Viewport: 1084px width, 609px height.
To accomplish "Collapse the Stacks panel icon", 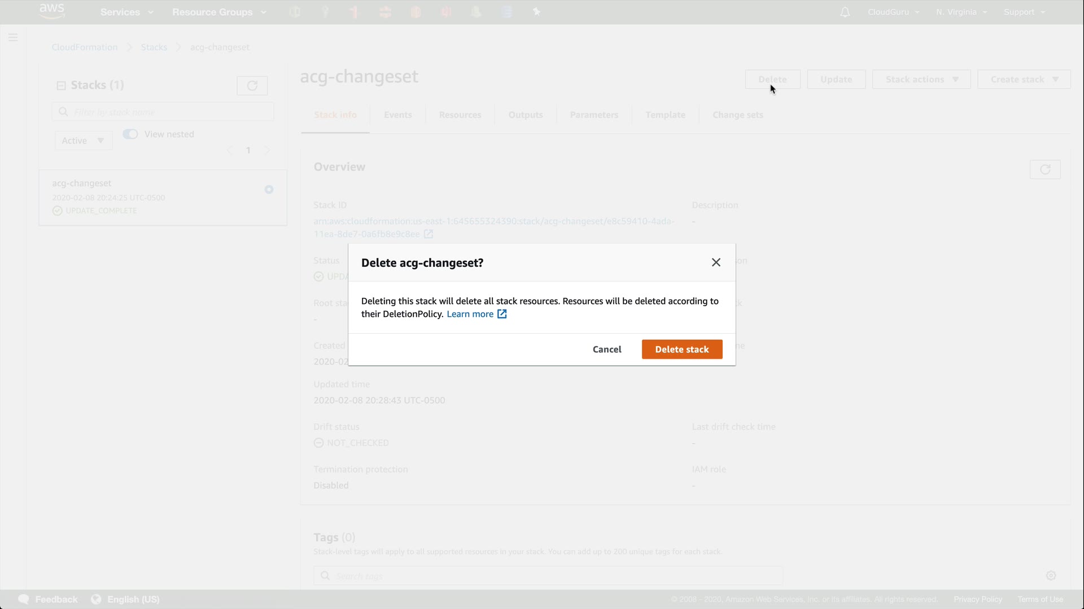I will (x=61, y=86).
